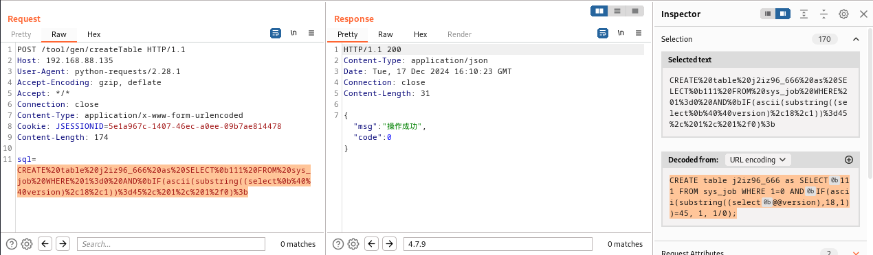Go to next Response search match
Screen dimensions: 873x255
pyautogui.click(x=389, y=243)
